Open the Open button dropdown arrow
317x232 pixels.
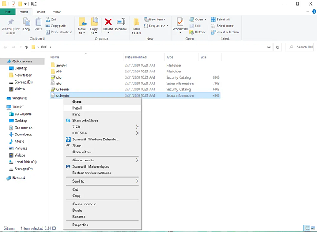click(205, 19)
